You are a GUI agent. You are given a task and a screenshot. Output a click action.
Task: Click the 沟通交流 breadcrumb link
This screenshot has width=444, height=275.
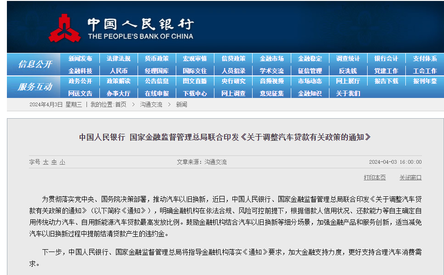tap(151, 105)
